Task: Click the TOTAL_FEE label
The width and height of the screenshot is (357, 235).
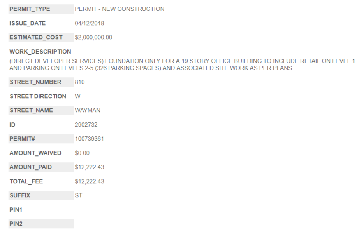Action: pos(26,181)
